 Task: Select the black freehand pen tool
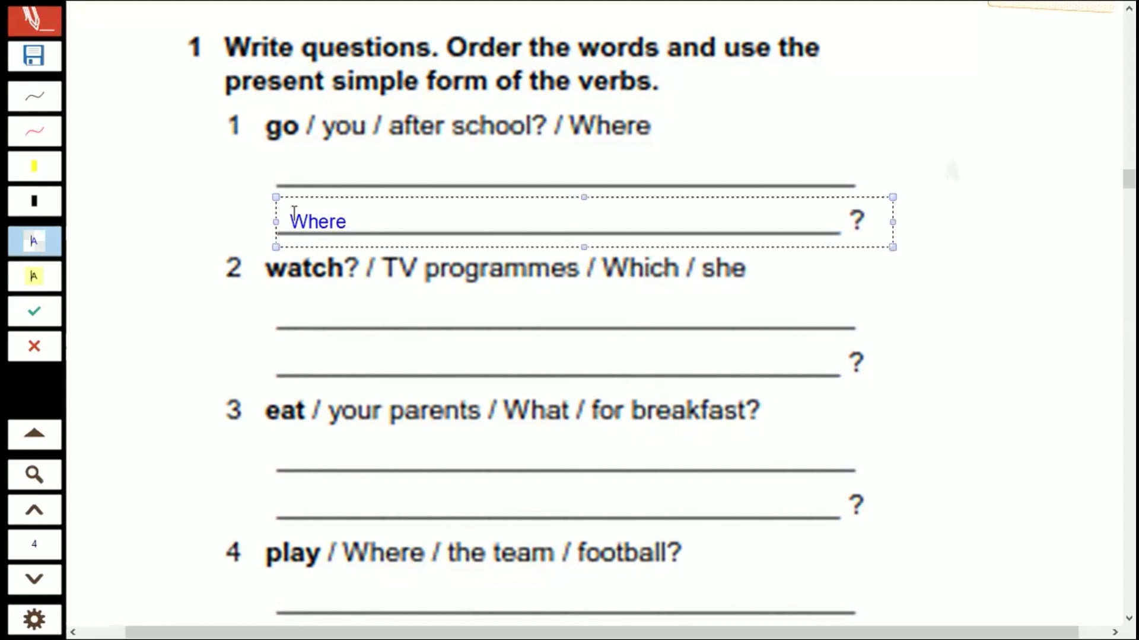click(34, 96)
